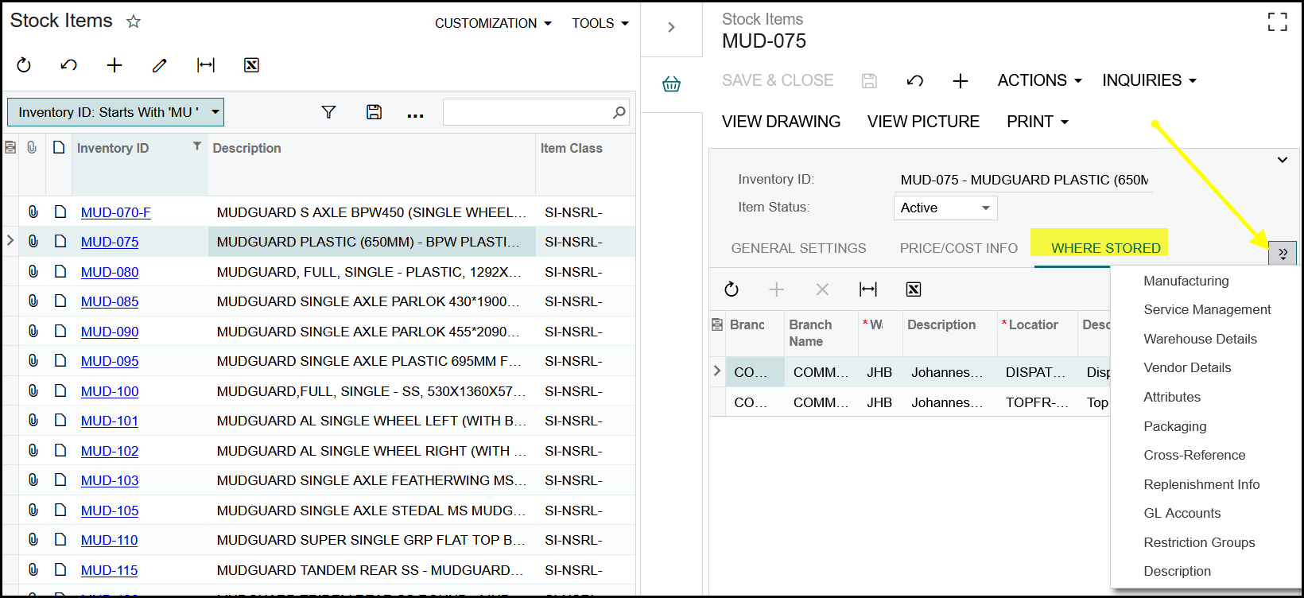Choose GL Accounts in the overflow menu
The image size is (1304, 598).
(x=1182, y=513)
